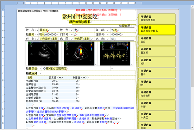Click the 室间隔厚度 row label
Screen dimensions: 195x130
point(32,94)
